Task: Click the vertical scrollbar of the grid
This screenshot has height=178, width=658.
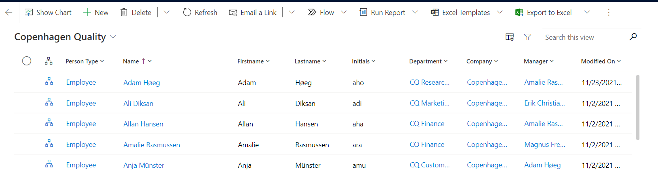Action: tap(637, 107)
